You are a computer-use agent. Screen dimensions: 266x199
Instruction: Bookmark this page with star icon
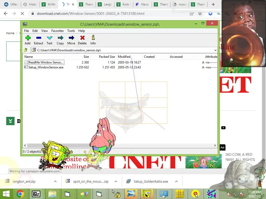click(x=200, y=14)
